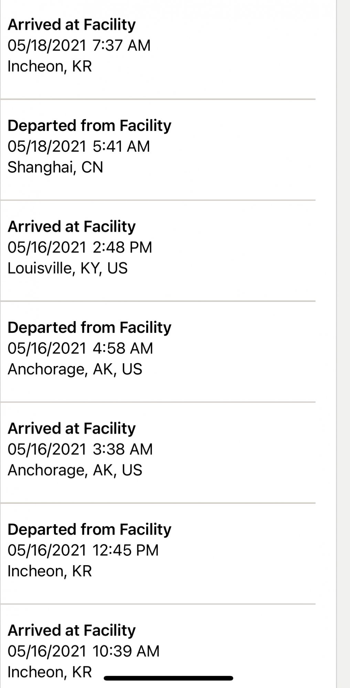Tap the home indicator bar at bottom

coord(168,678)
